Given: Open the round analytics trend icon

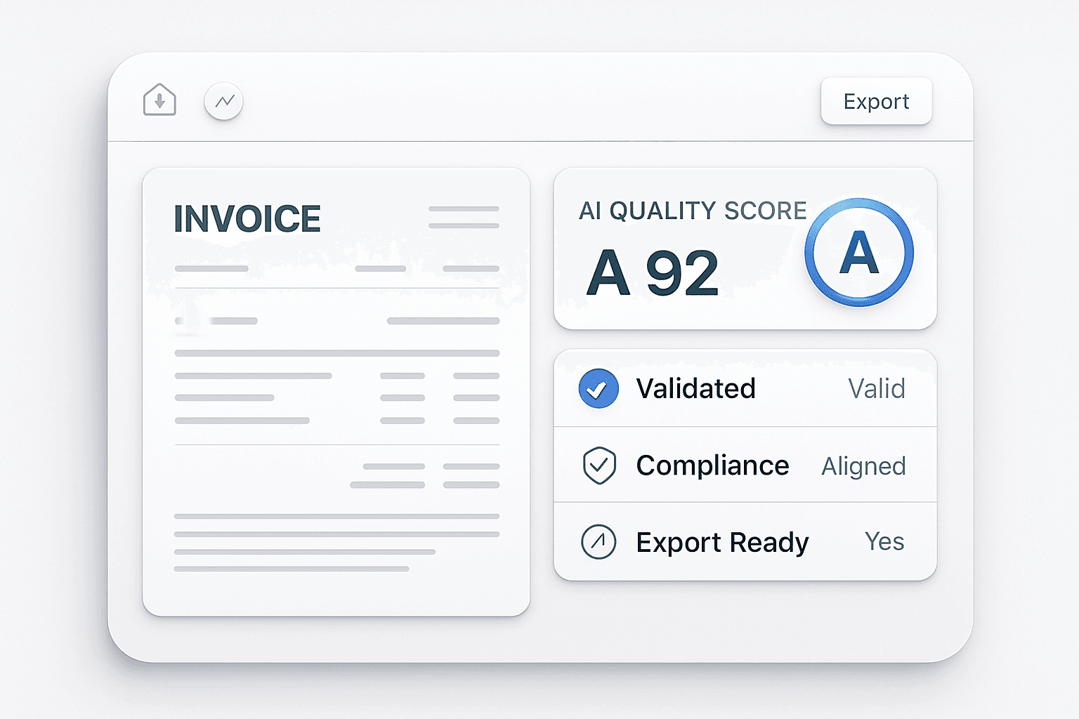Looking at the screenshot, I should click(x=224, y=101).
